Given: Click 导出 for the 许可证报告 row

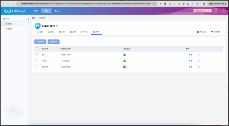Looking at the screenshot, I should (x=190, y=61).
